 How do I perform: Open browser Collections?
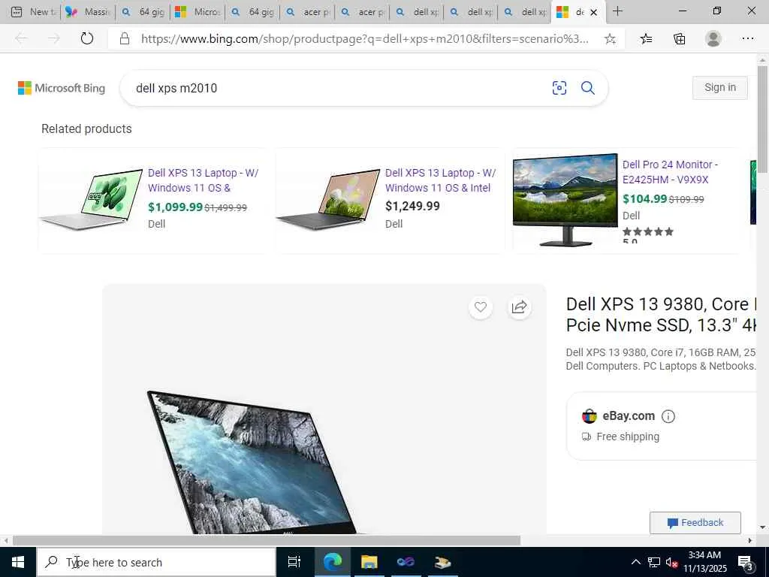click(679, 39)
